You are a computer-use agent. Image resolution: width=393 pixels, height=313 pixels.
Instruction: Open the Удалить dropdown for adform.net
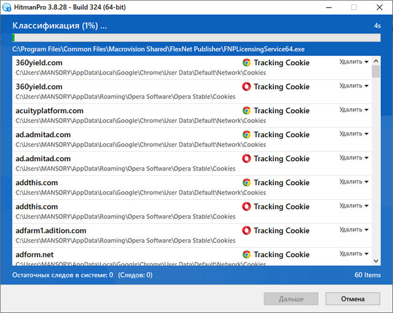pos(354,253)
